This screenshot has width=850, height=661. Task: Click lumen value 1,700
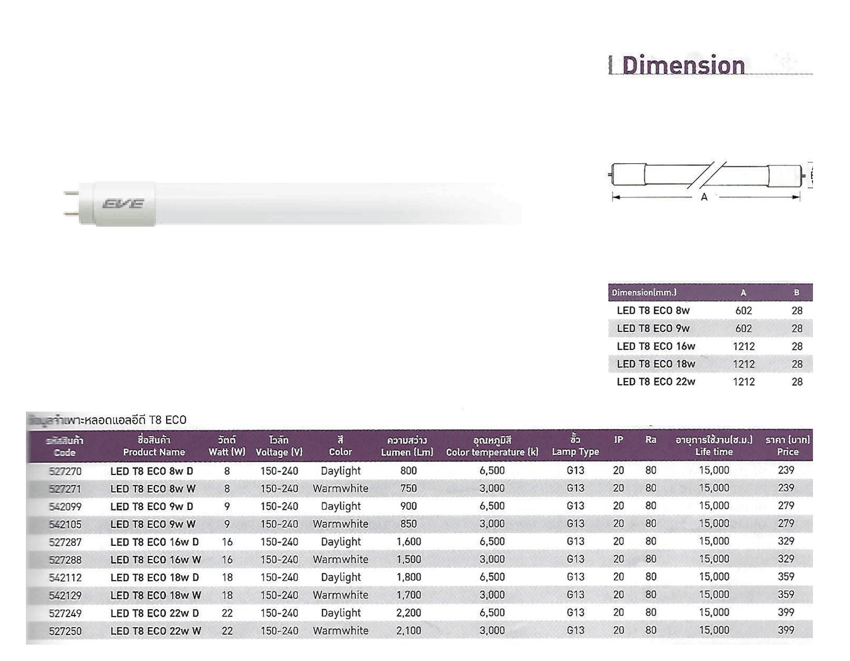coord(409,595)
